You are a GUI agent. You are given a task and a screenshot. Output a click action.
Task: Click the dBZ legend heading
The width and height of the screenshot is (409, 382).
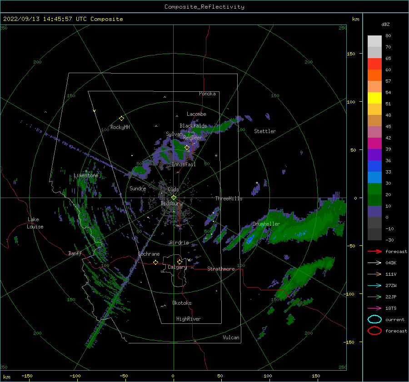coord(385,24)
